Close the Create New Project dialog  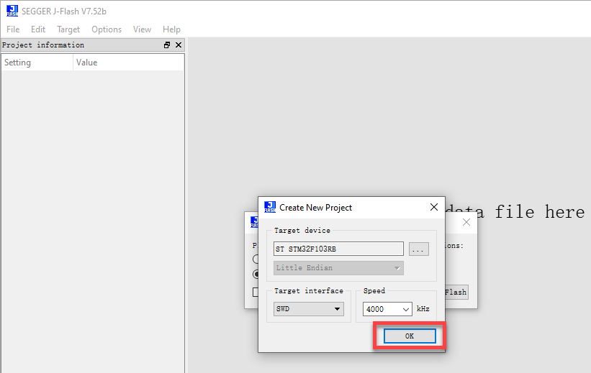pyautogui.click(x=434, y=207)
